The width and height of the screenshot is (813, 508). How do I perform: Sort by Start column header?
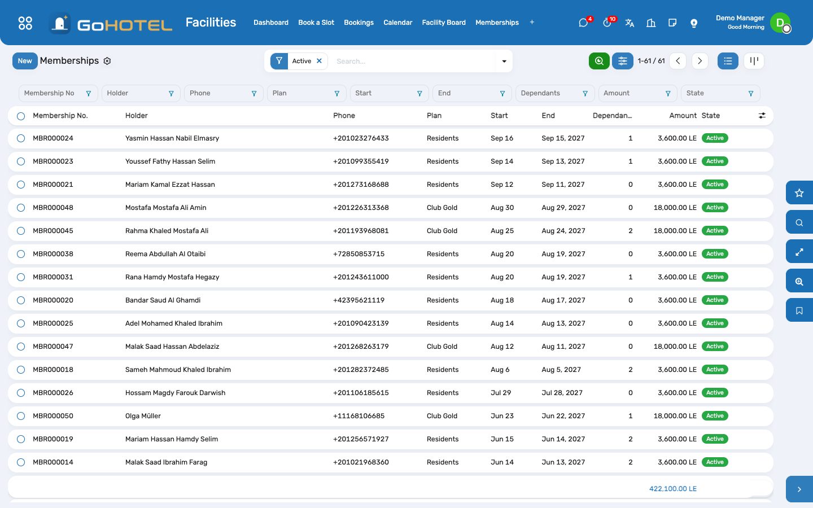tap(499, 116)
